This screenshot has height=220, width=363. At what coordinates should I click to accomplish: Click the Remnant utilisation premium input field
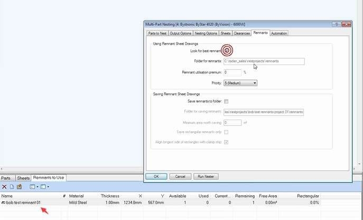point(232,72)
